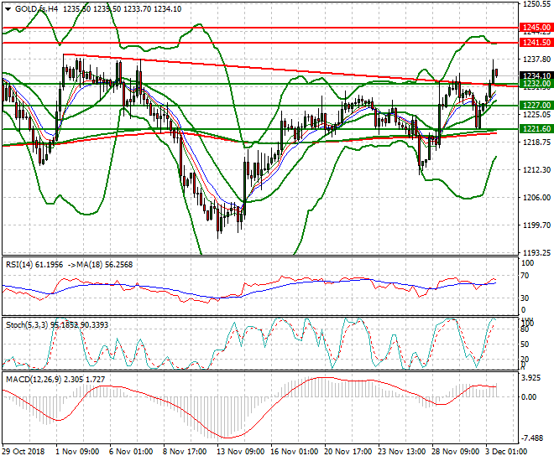Click the MACD(12,26,9) indicator label
554x461 pixels.
30,379
